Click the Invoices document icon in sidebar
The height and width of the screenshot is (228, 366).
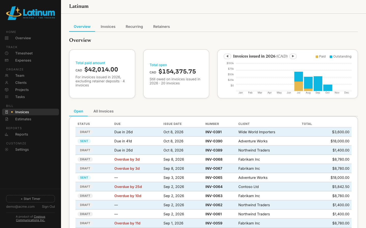pyautogui.click(x=7, y=112)
